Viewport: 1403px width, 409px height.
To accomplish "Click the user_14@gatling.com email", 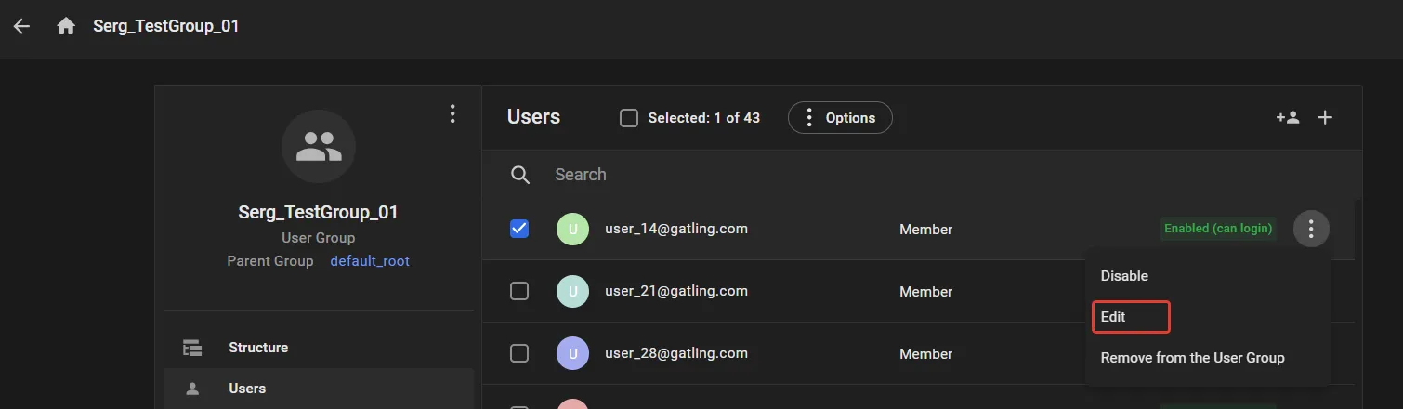I will coord(676,229).
